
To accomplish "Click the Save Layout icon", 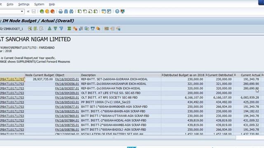I will coord(118,29).
